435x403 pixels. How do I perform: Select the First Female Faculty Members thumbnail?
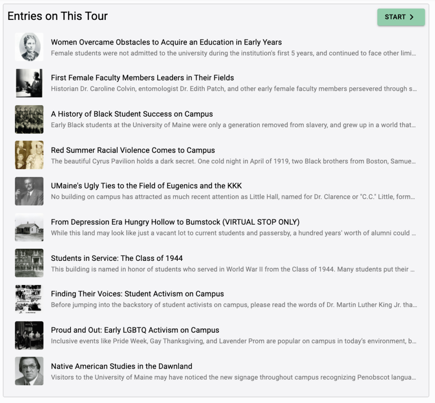click(x=29, y=83)
